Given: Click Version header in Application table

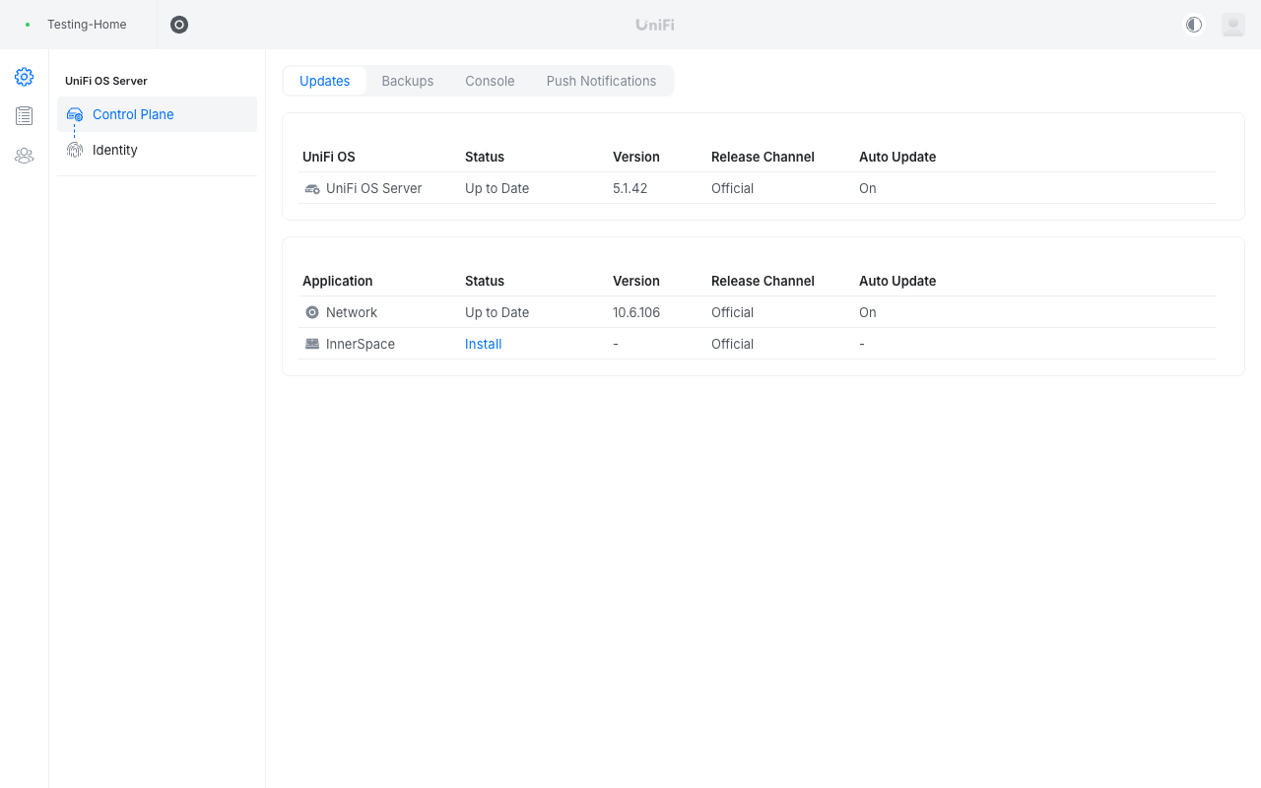Looking at the screenshot, I should [x=636, y=281].
